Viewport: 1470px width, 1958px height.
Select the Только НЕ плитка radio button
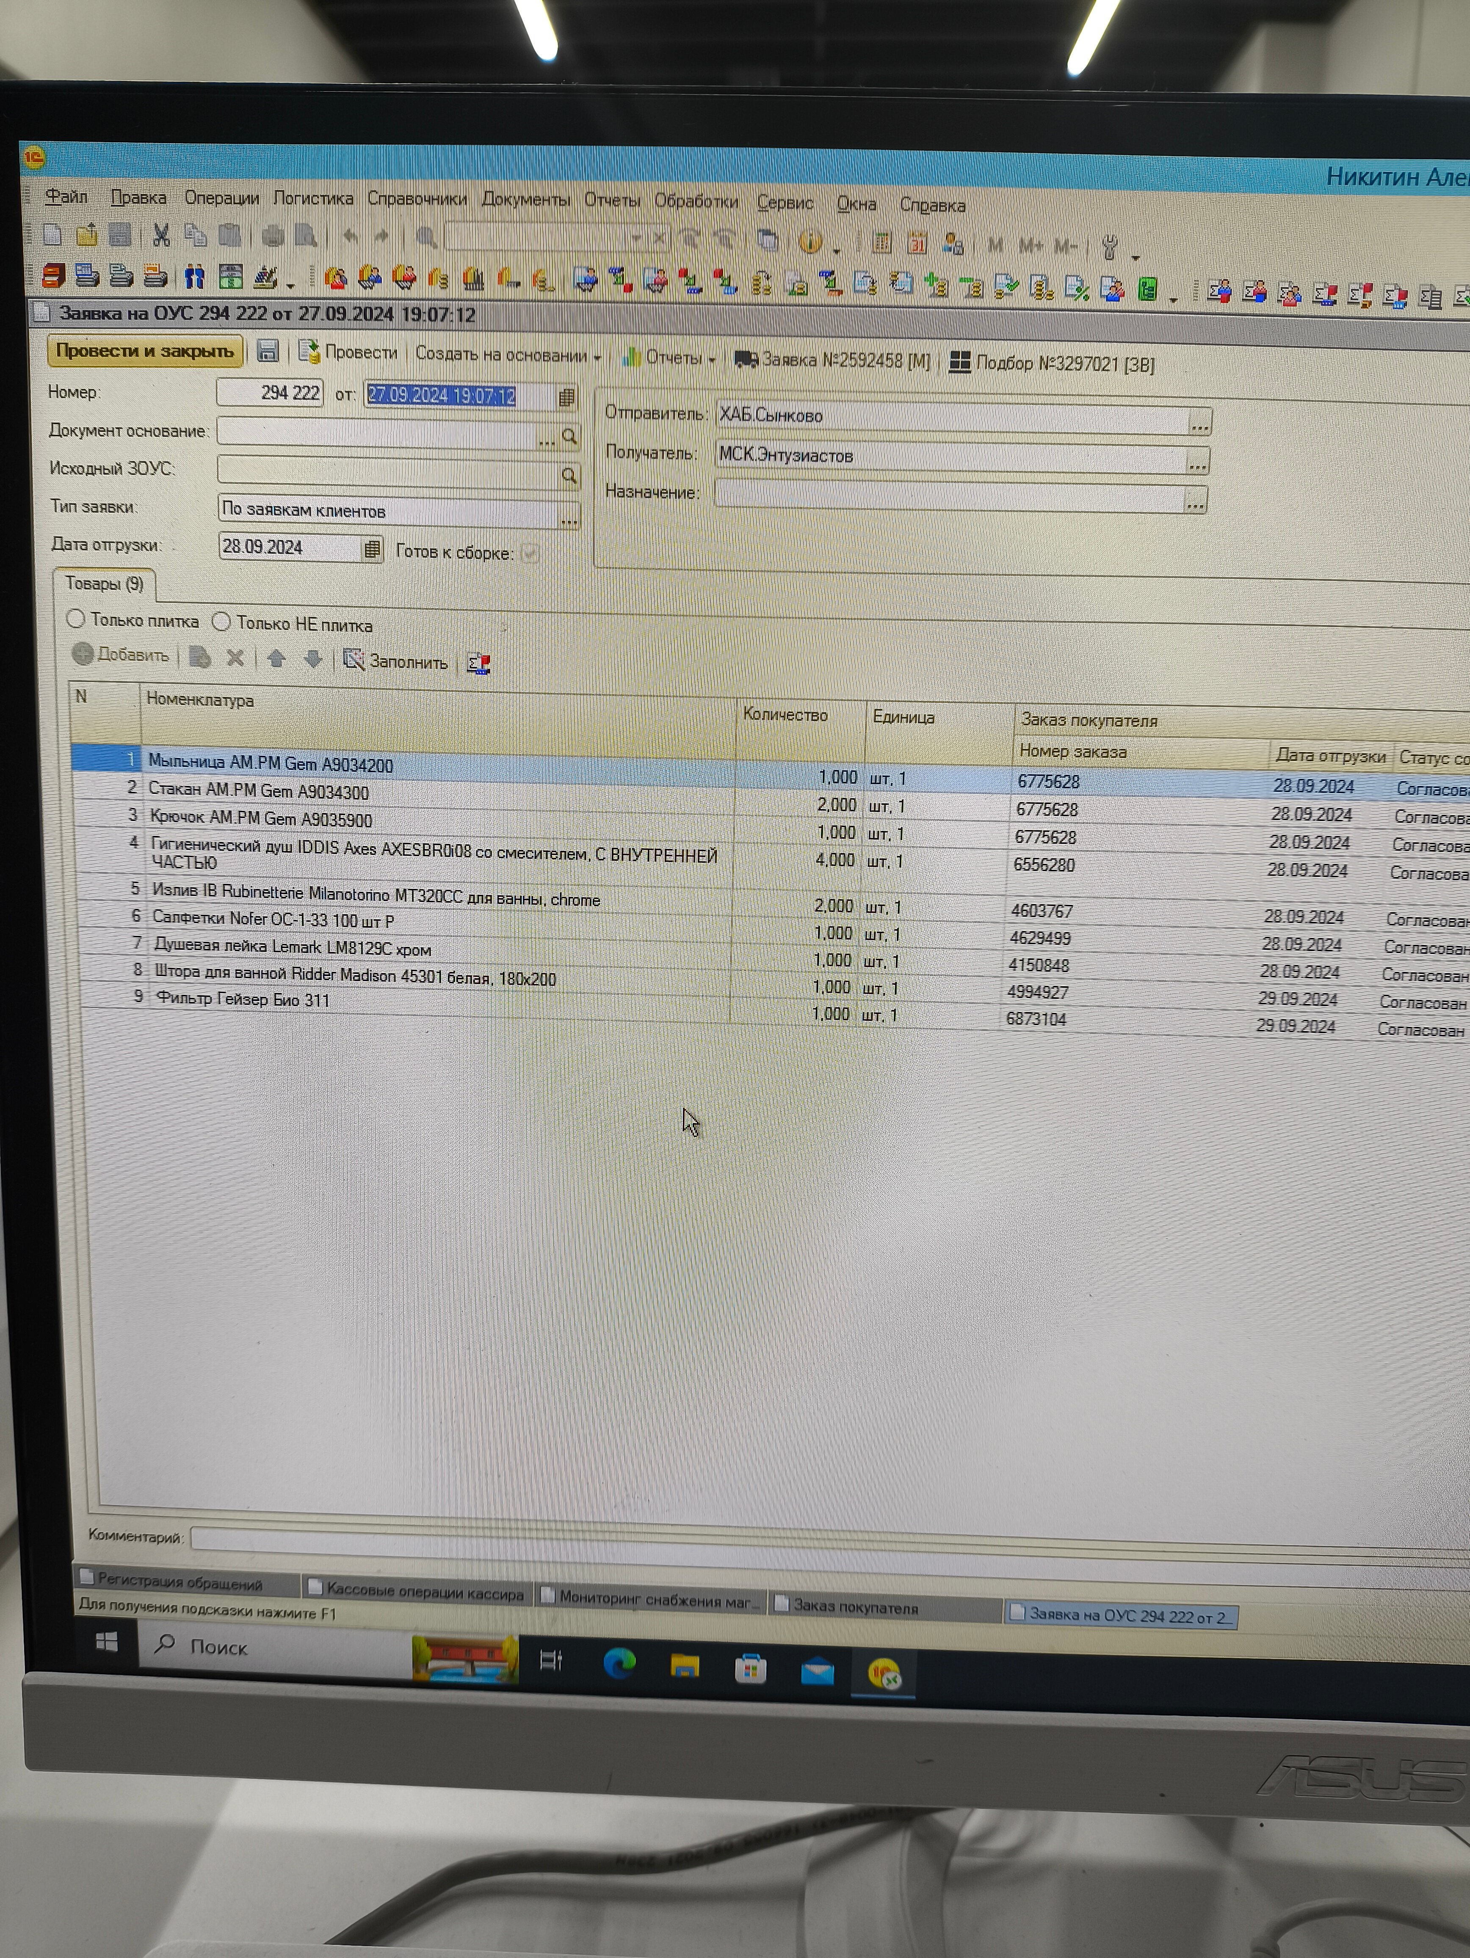click(221, 622)
